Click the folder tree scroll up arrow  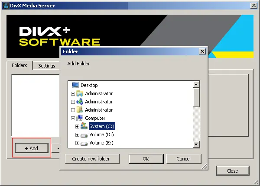point(196,84)
